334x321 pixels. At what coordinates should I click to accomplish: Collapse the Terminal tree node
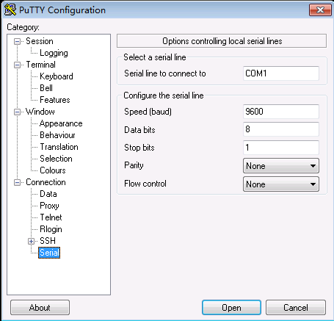click(17, 65)
